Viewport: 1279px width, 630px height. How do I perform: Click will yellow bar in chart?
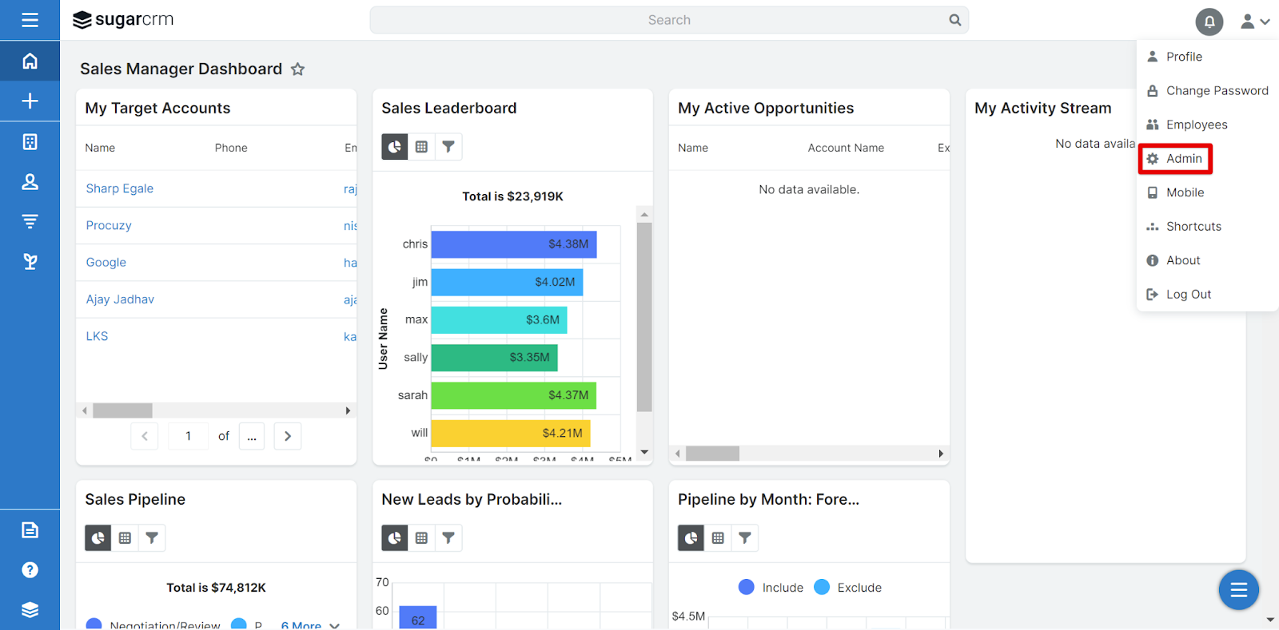[511, 434]
